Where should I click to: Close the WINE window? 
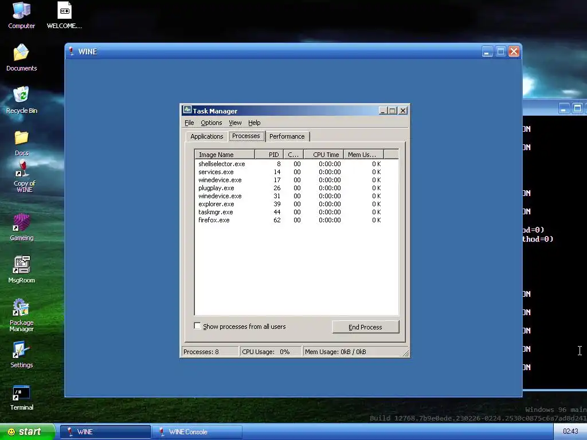point(514,51)
